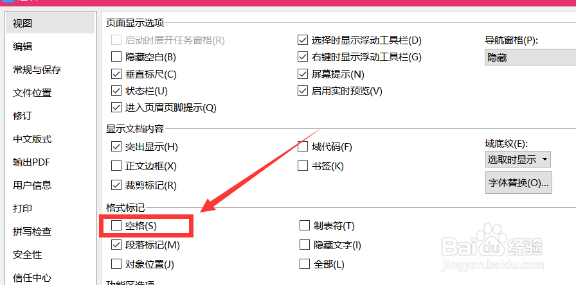Image resolution: width=576 pixels, height=285 pixels.
Task: Switch to the 编辑 category
Action: pos(23,46)
